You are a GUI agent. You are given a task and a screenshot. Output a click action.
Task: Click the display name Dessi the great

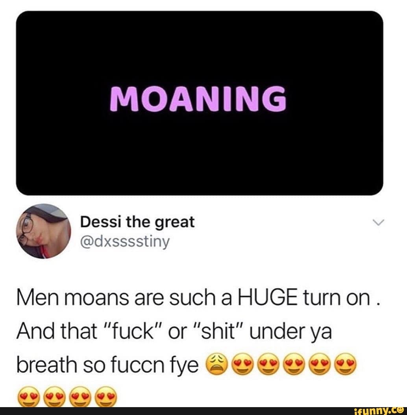click(x=137, y=222)
